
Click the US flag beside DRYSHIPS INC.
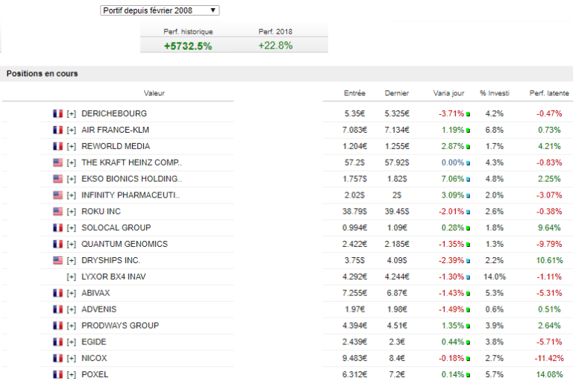[57, 260]
